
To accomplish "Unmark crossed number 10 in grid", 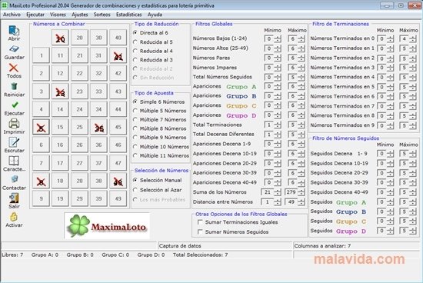I will pyautogui.click(x=60, y=38).
